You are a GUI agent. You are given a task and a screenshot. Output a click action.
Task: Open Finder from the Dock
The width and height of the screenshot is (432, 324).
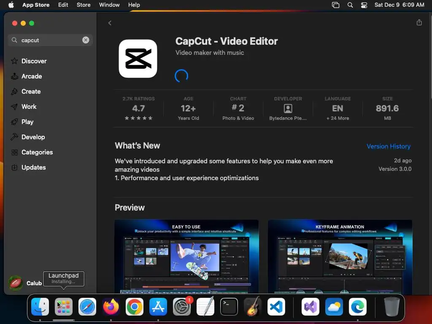40,307
